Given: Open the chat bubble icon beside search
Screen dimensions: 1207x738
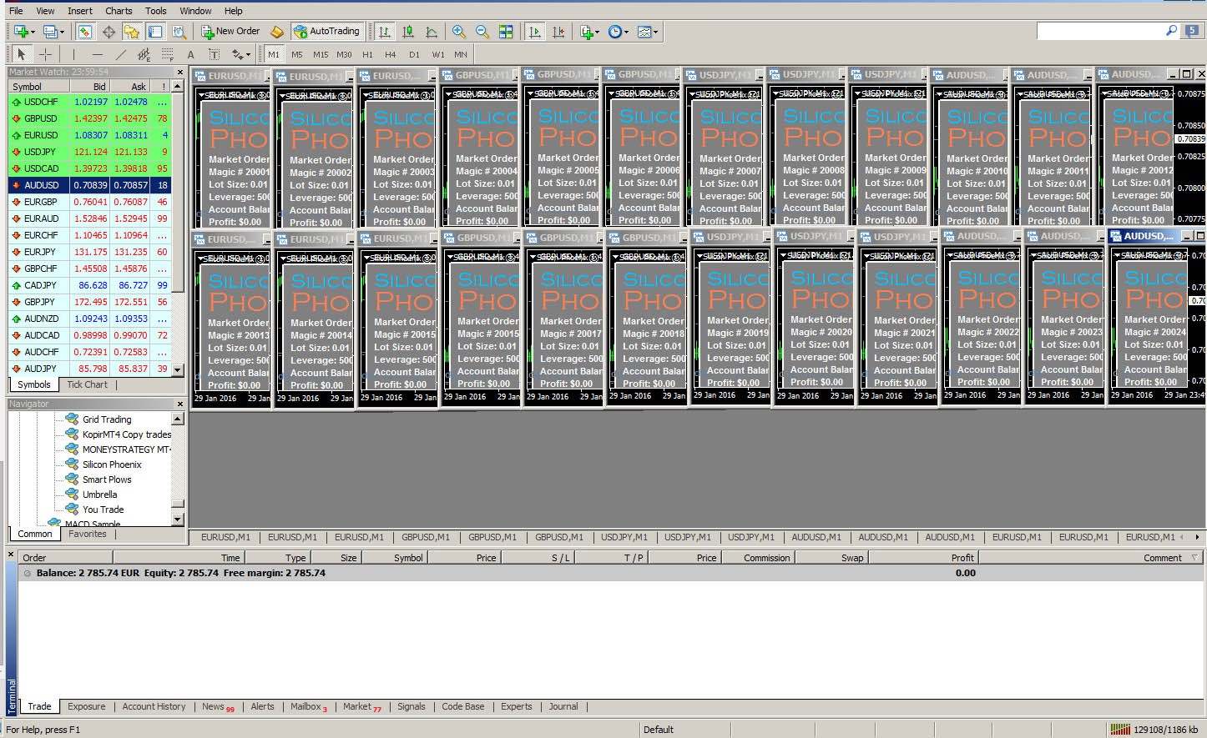Looking at the screenshot, I should pos(1193,31).
